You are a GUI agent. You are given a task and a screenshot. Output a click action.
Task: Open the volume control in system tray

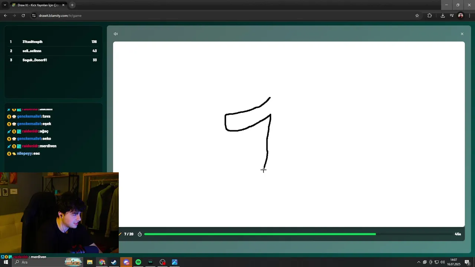click(x=442, y=262)
